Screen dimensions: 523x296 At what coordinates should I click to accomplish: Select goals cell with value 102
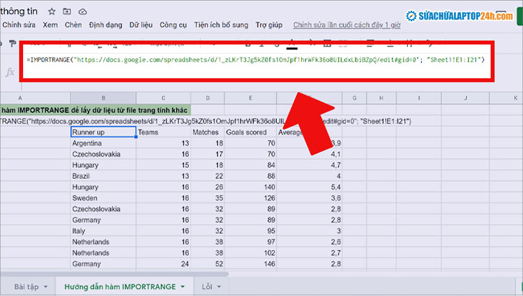click(250, 253)
